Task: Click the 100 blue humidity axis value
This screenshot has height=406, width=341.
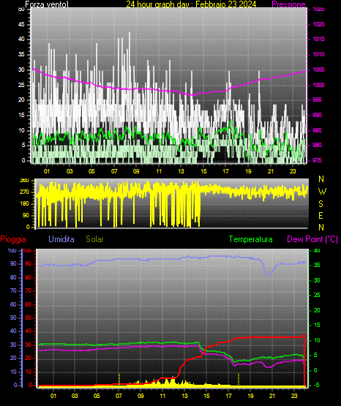Action: (x=12, y=250)
